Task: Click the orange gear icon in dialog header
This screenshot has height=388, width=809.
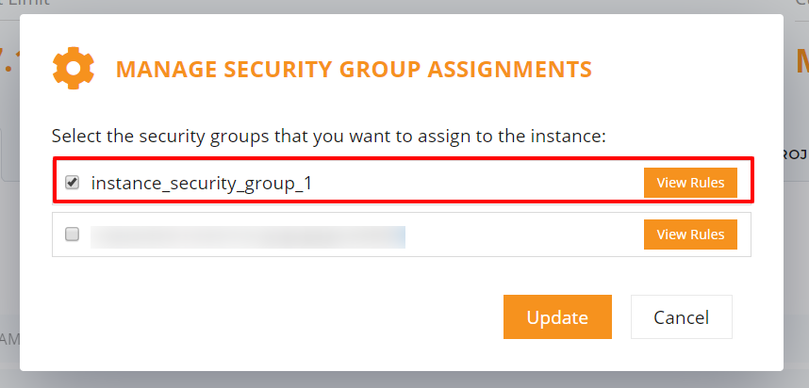Action: tap(74, 68)
